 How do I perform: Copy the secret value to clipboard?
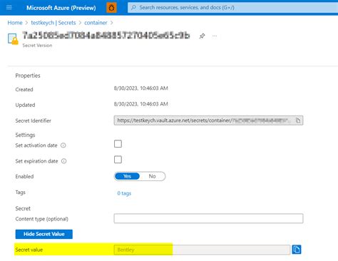tap(297, 250)
